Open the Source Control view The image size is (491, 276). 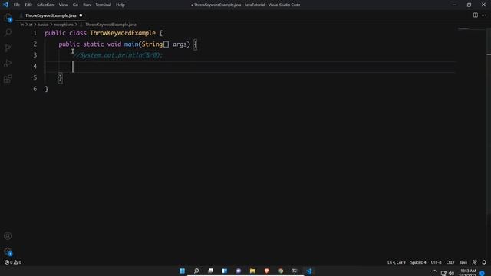tap(8, 48)
